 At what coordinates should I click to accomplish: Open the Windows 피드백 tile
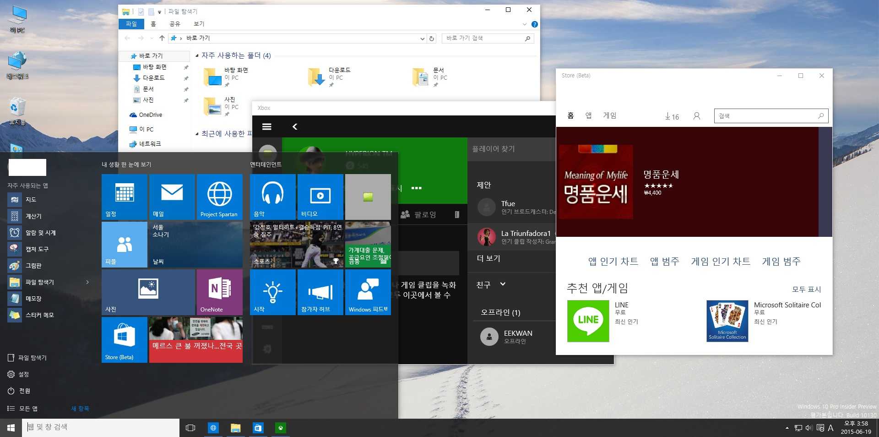click(x=368, y=292)
